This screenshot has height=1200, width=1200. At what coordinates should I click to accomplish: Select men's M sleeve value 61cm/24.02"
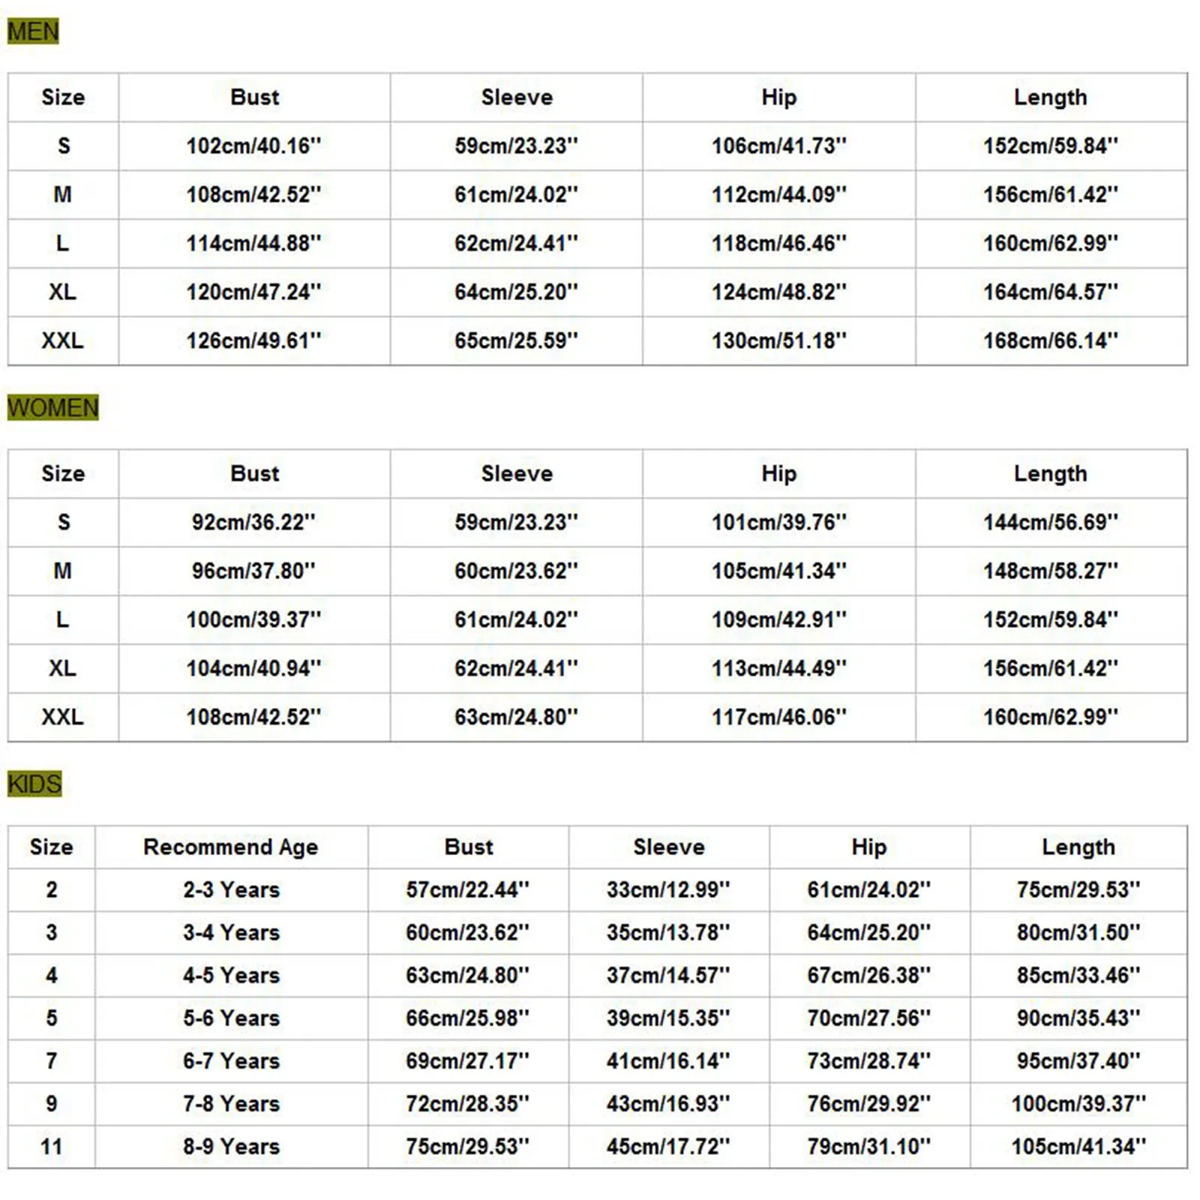point(516,195)
